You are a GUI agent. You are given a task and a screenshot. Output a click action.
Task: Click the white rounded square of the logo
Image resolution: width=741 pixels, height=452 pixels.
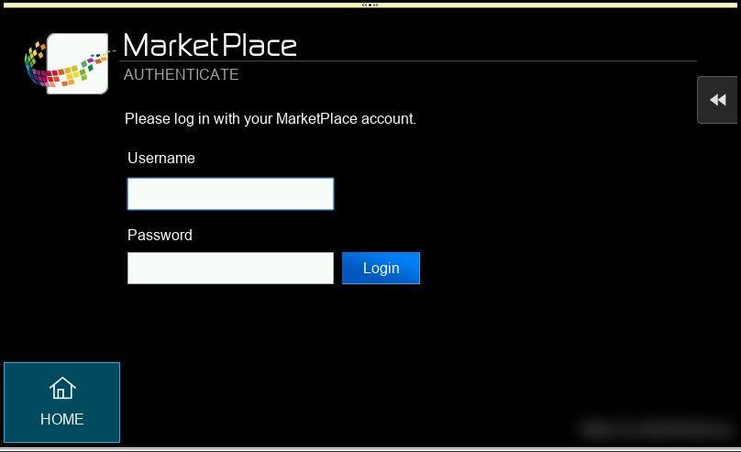tap(78, 63)
